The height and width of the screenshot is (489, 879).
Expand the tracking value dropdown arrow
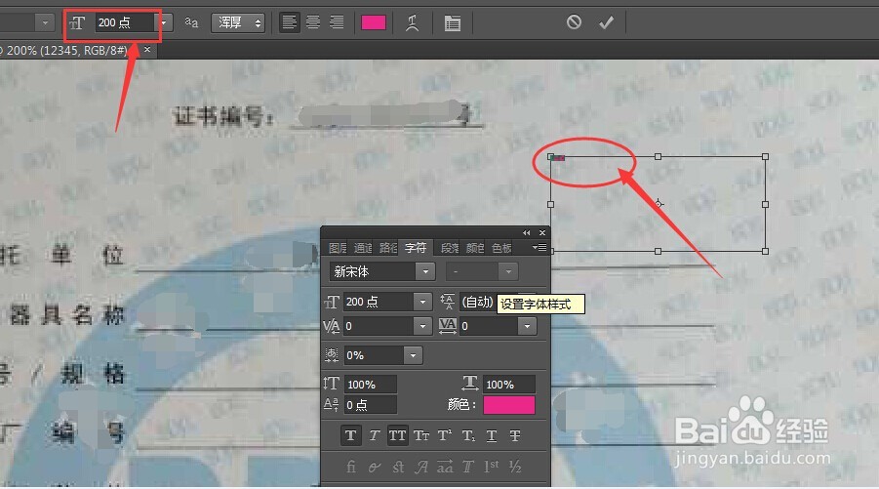point(527,326)
